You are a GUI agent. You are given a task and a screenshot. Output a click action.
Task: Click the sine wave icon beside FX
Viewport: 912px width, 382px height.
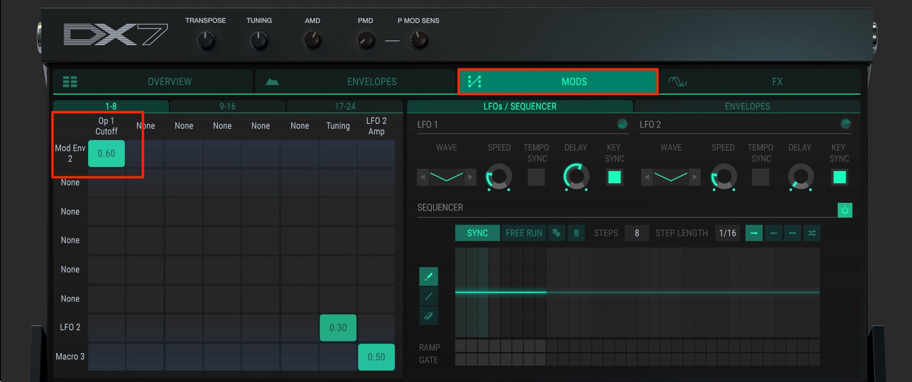point(677,82)
